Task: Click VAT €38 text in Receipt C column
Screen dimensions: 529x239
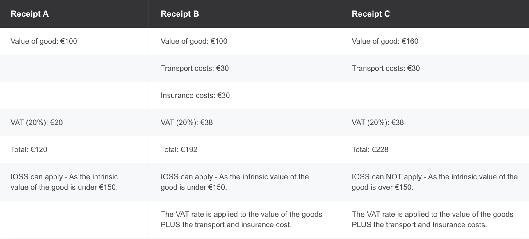Action: (x=377, y=122)
